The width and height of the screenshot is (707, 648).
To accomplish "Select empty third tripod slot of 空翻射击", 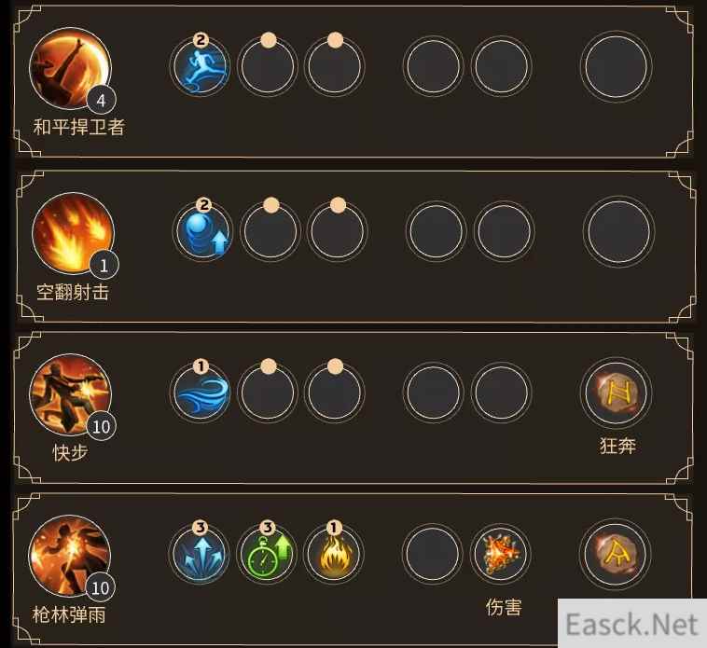I will pyautogui.click(x=338, y=231).
